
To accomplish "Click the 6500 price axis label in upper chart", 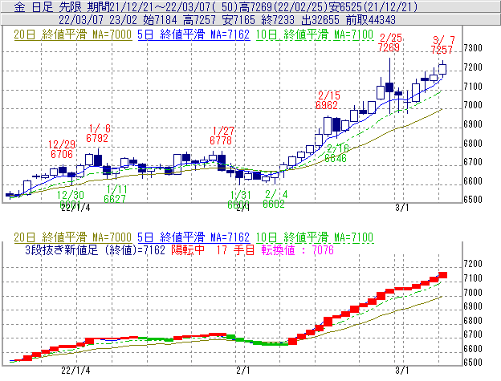I will [x=473, y=200].
